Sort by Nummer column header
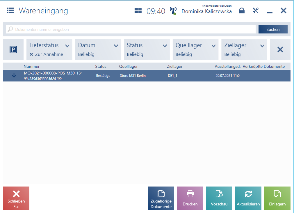 click(31, 66)
